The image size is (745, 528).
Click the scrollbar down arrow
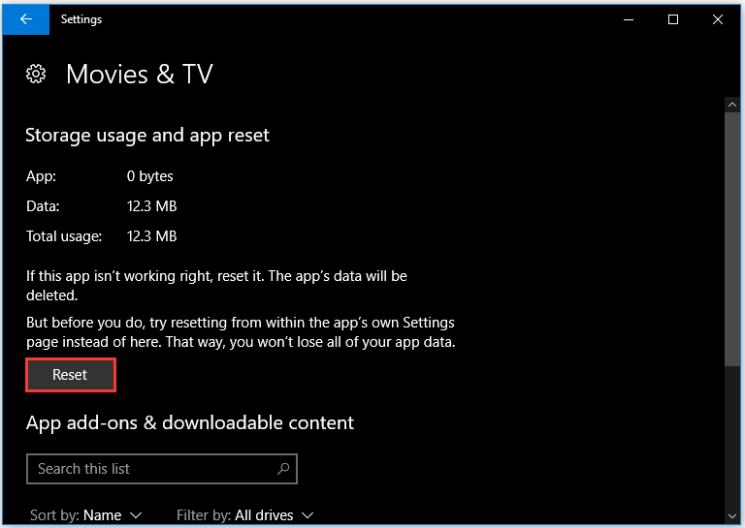pos(732,516)
